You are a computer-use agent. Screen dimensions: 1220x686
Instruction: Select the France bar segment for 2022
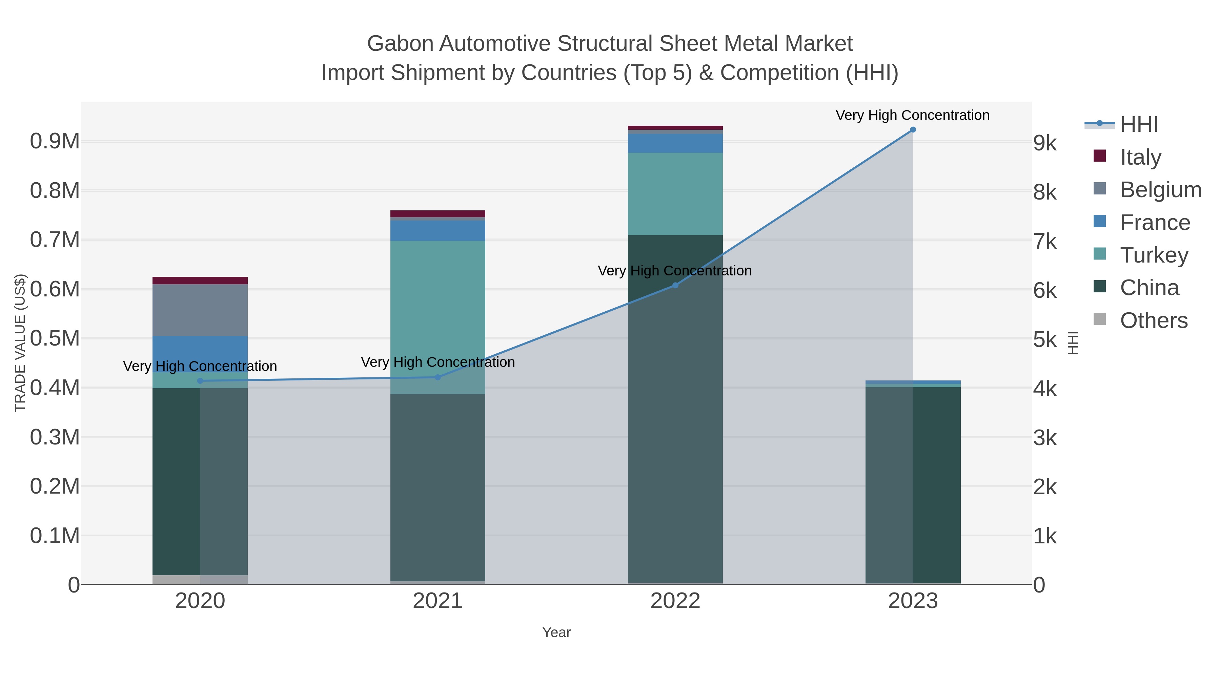(675, 143)
